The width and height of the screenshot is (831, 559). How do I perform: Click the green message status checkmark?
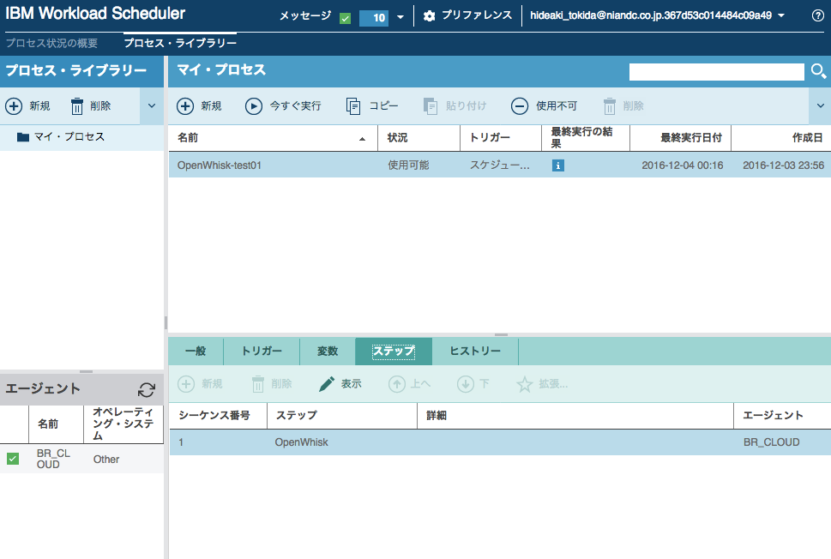pyautogui.click(x=345, y=19)
